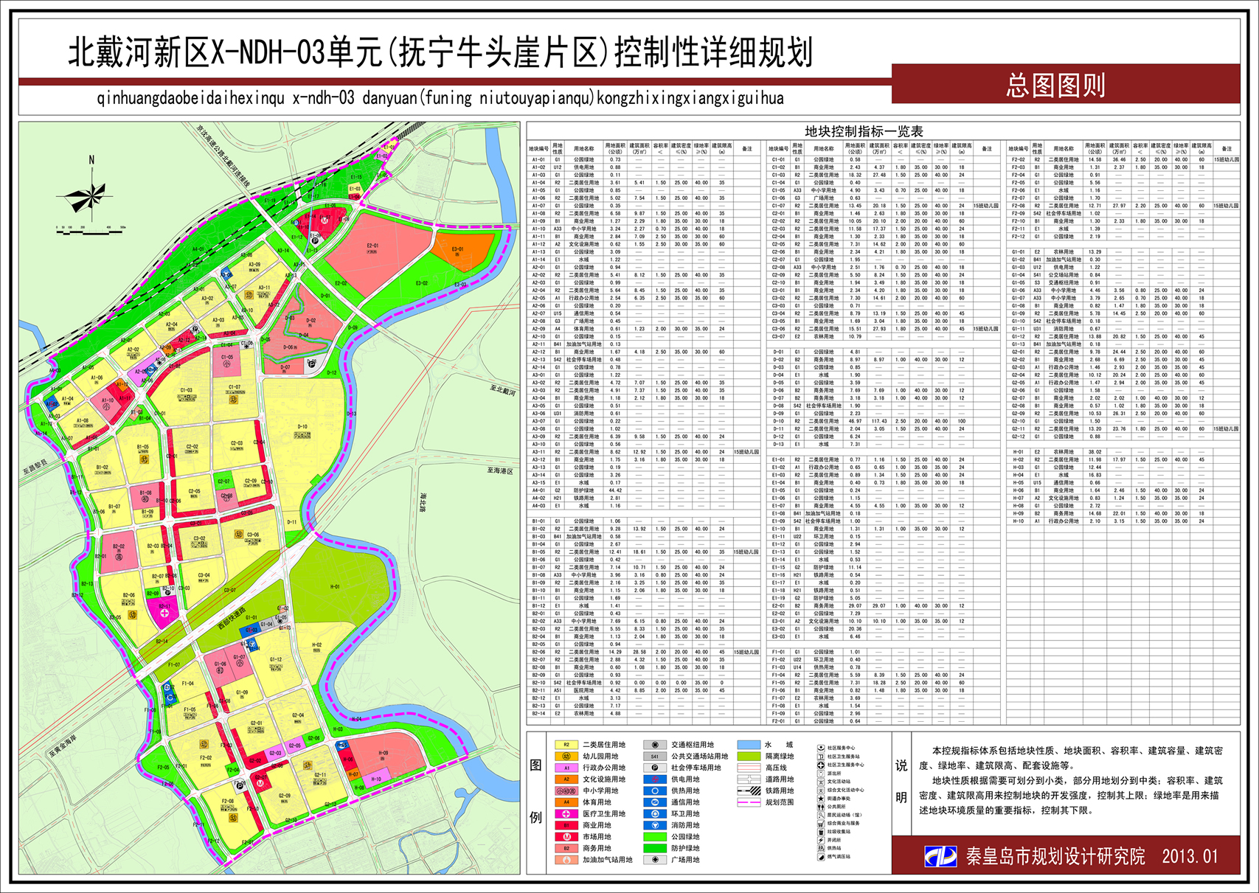Click the pinyin subtitle beginning qinhuangdaobeidaihexinqu
1259x893 pixels.
click(440, 98)
